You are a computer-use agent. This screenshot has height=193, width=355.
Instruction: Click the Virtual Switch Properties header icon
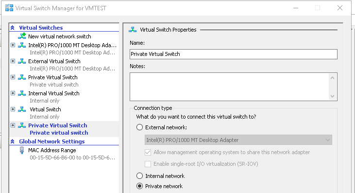(x=133, y=30)
